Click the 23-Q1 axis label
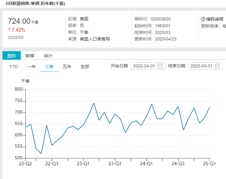The width and height of the screenshot is (226, 179). tap(83, 164)
